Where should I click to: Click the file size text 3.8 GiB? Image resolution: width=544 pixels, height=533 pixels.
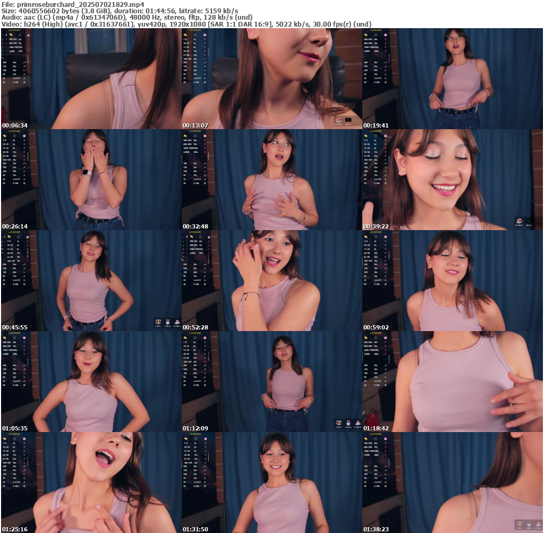95,11
